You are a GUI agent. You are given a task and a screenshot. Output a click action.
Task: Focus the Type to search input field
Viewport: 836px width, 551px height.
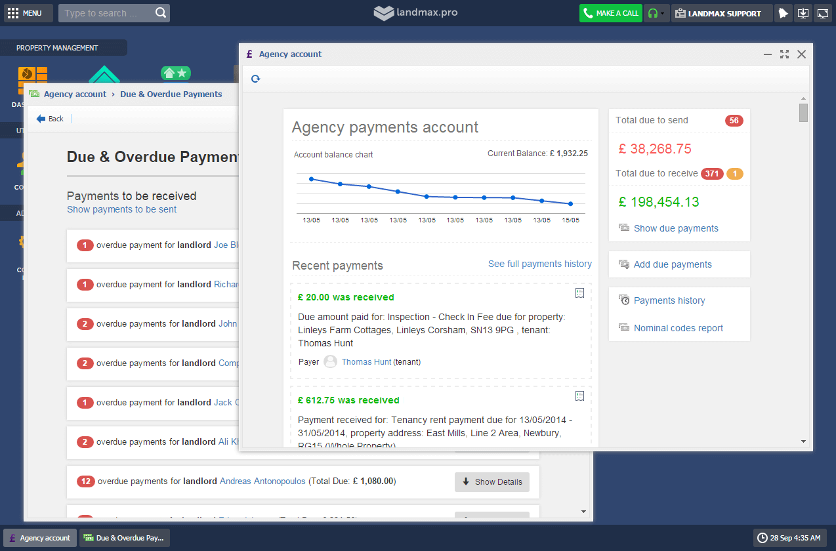tap(105, 13)
